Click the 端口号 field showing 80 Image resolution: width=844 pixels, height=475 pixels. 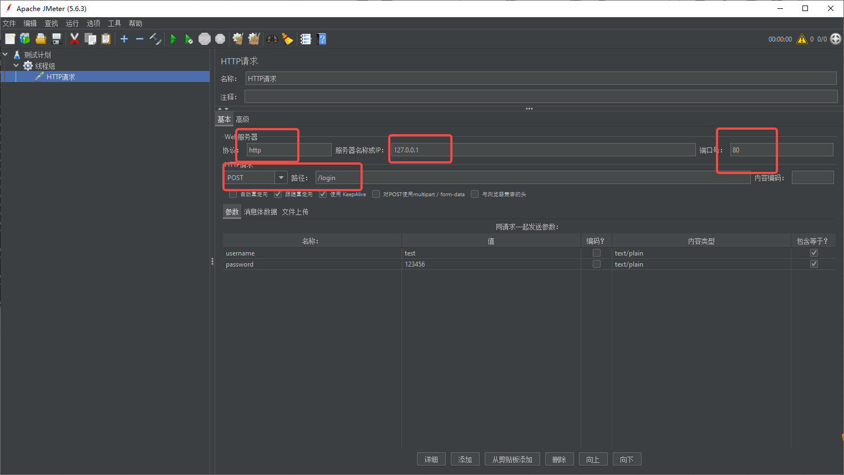[782, 150]
